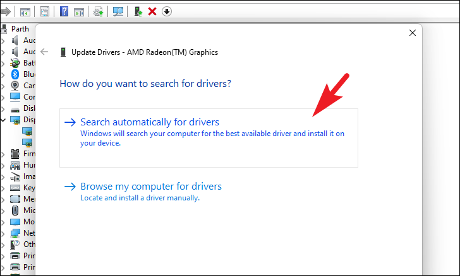Click the Memory technology devices icon
460x276 pixels.
pyautogui.click(x=15, y=199)
